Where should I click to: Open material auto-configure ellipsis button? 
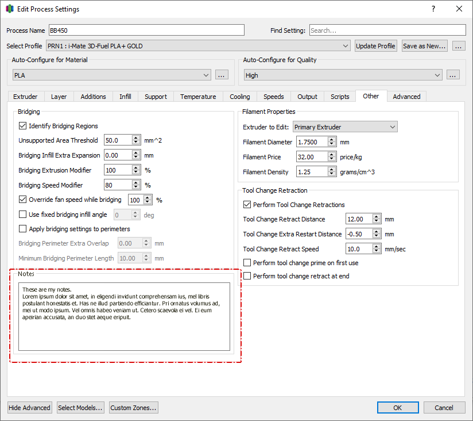(222, 75)
